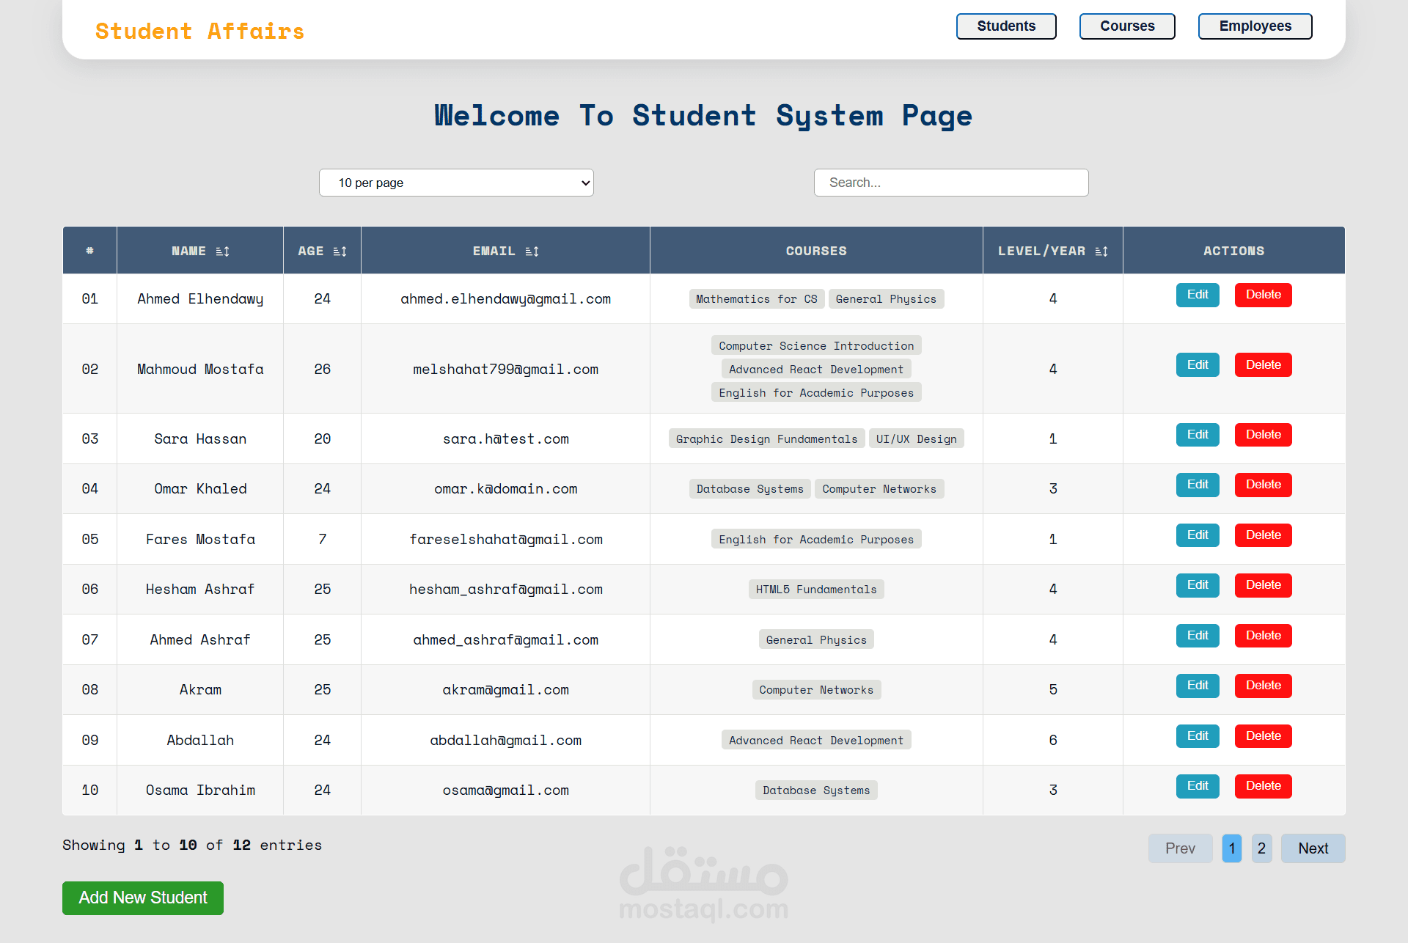Open the Students nav tab
Viewport: 1408px width, 943px height.
click(1006, 26)
